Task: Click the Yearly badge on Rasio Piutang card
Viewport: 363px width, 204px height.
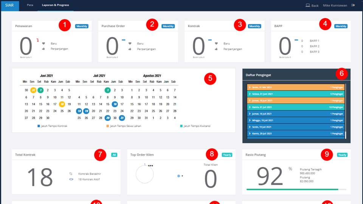Action: (x=342, y=155)
